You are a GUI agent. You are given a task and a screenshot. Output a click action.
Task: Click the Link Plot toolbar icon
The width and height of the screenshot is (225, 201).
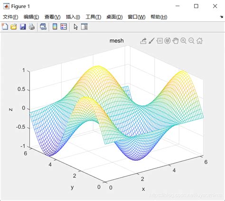pyautogui.click(x=43, y=27)
